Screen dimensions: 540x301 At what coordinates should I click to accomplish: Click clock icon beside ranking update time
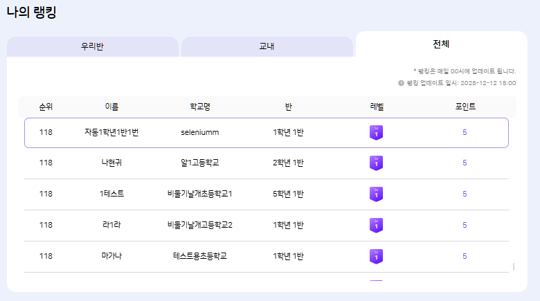pyautogui.click(x=402, y=82)
